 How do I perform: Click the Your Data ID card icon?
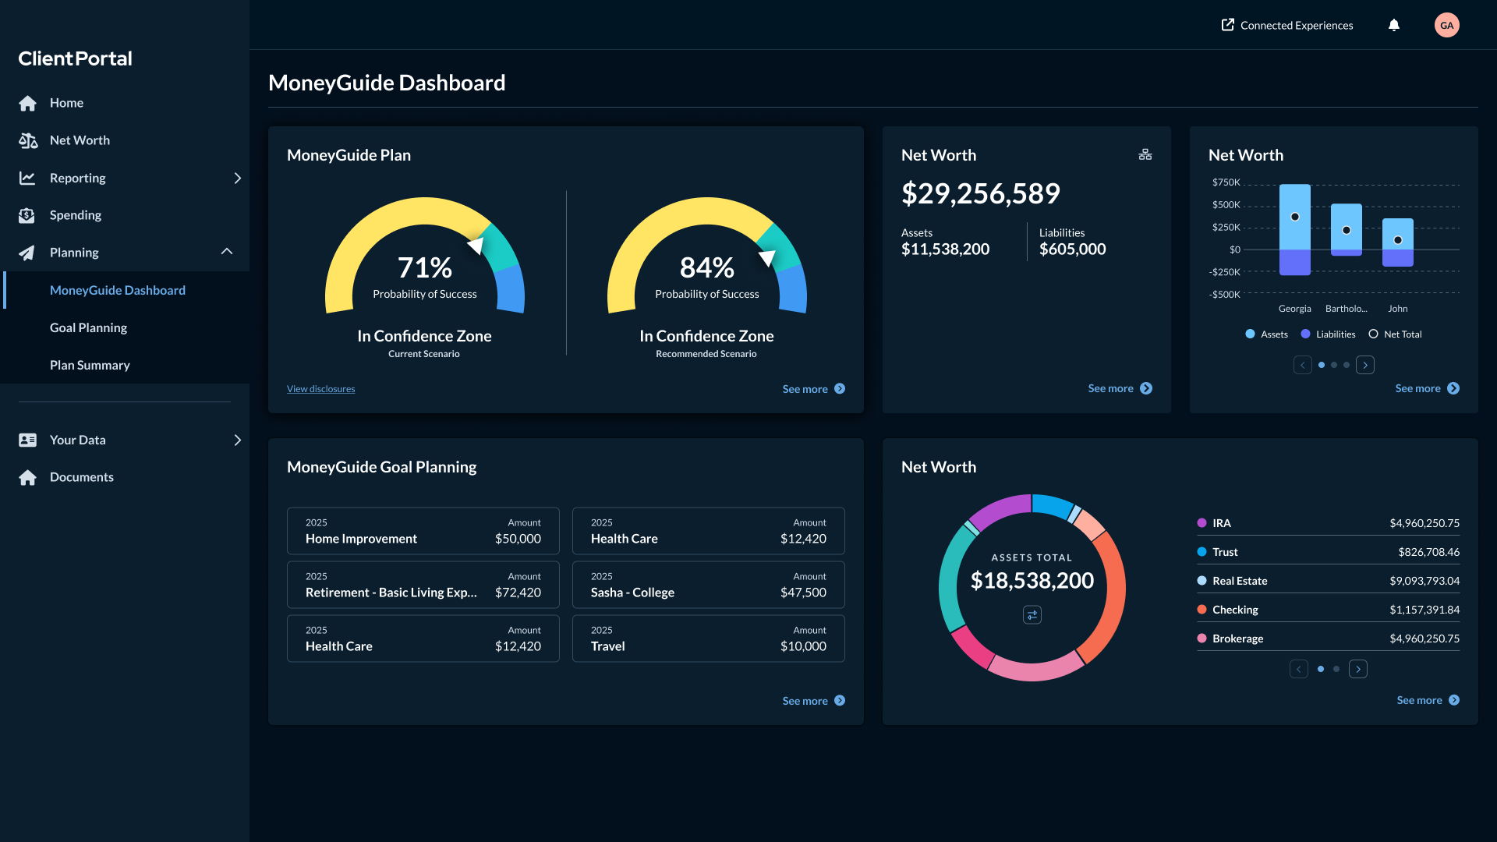pyautogui.click(x=27, y=440)
